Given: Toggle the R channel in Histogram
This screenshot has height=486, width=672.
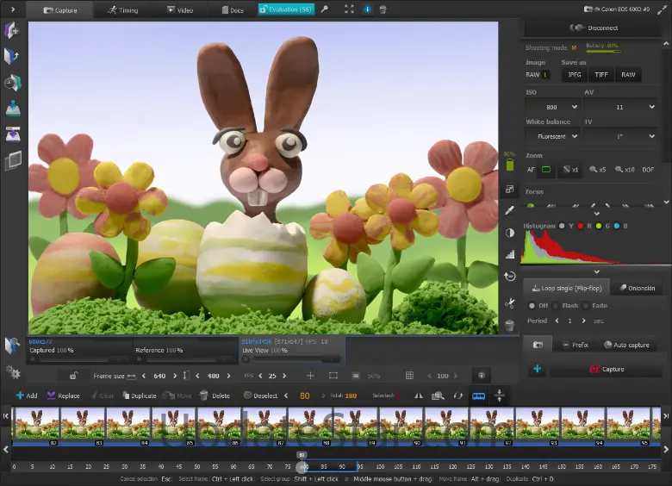Looking at the screenshot, I should (x=580, y=226).
